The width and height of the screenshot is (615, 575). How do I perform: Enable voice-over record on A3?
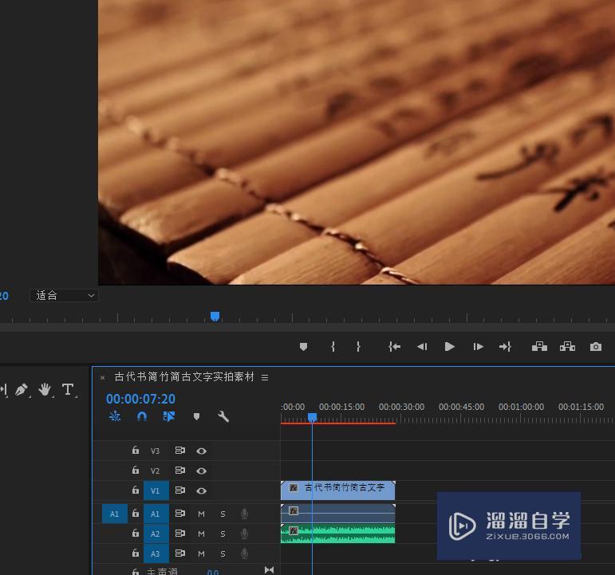[244, 553]
